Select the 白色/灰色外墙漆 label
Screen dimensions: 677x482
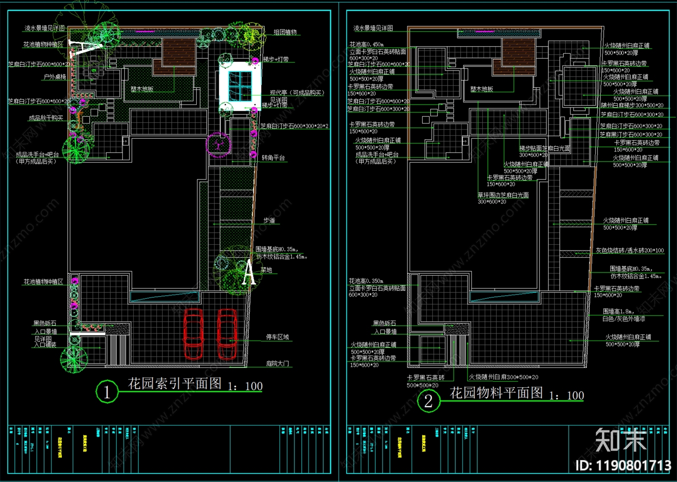pyautogui.click(x=624, y=319)
